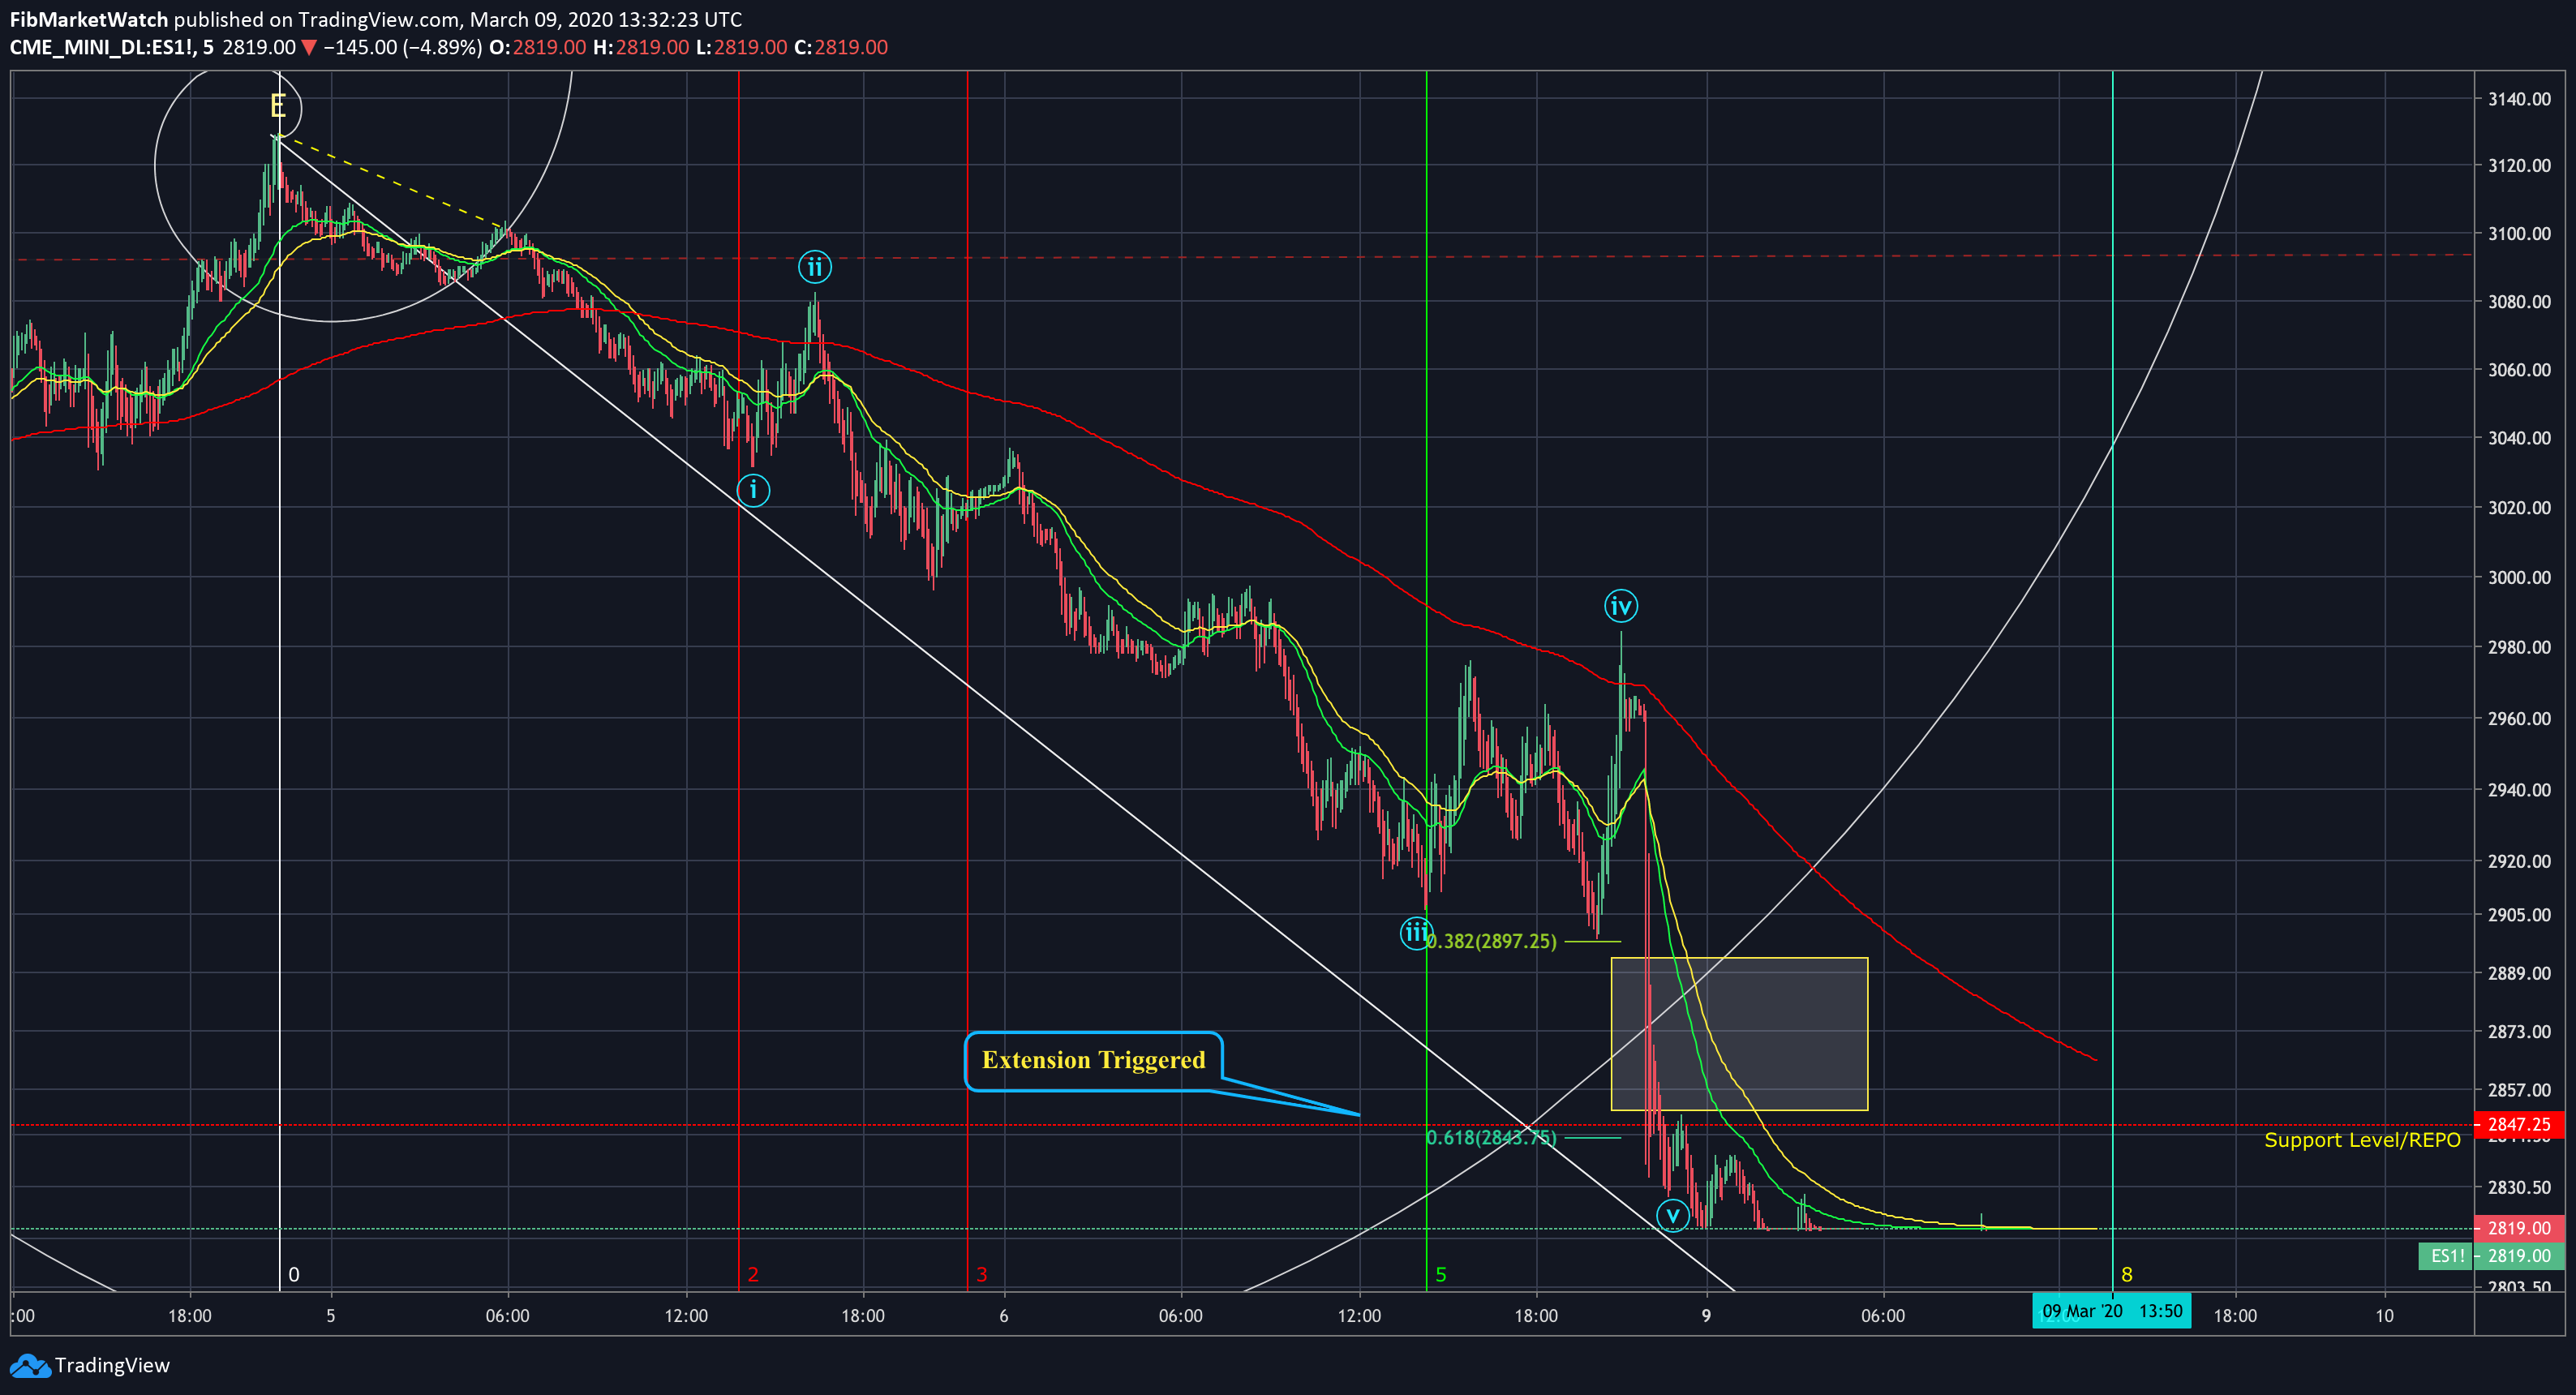2576x1395 pixels.
Task: Click the 0.382(2897.25) Fibonacci label
Action: (1491, 941)
